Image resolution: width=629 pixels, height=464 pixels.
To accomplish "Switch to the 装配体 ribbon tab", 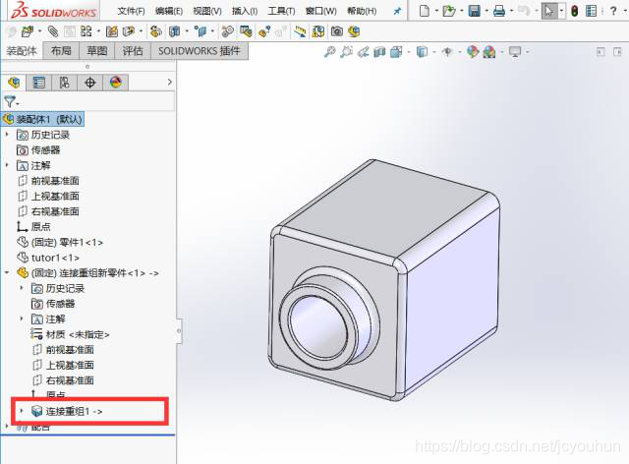I will coord(22,51).
